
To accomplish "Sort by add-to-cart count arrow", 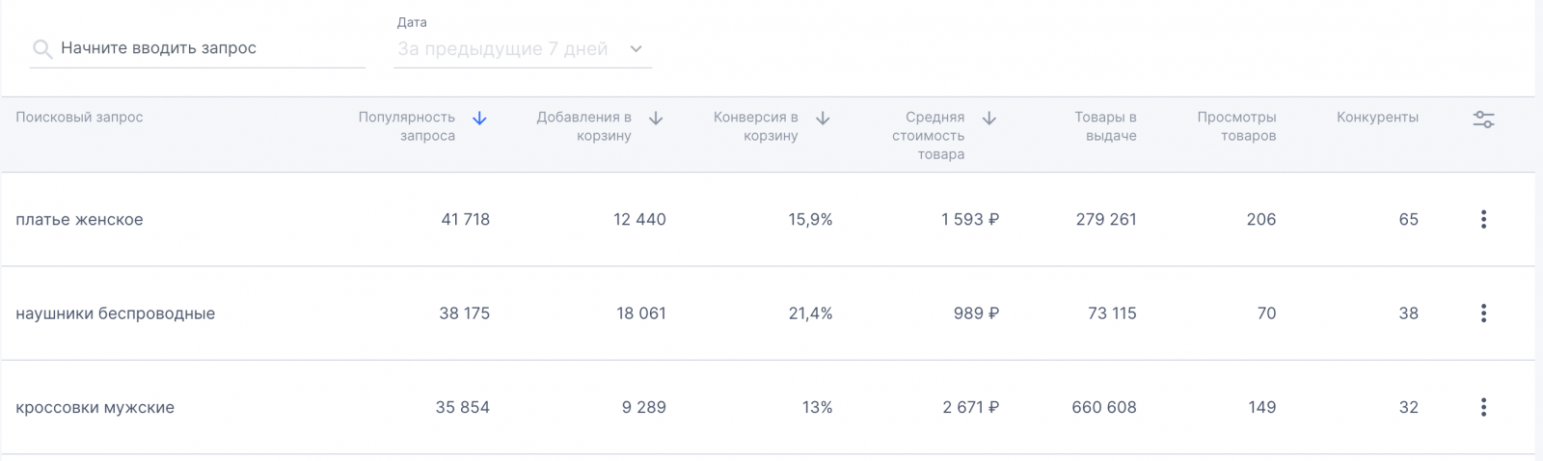I will tap(656, 119).
